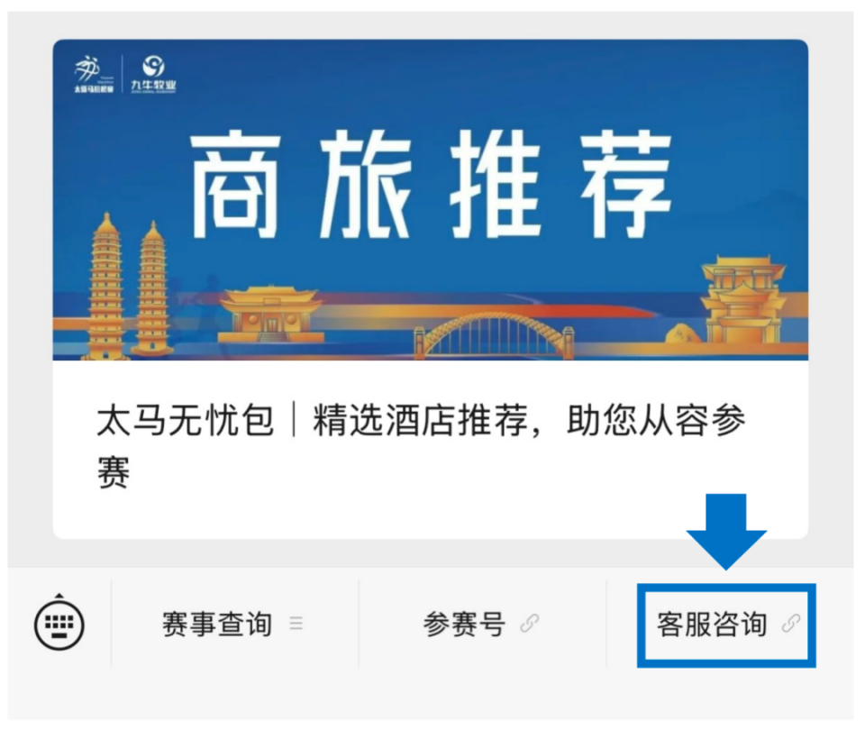The width and height of the screenshot is (865, 730).
Task: Open the 赛事查询 menu
Action: point(234,624)
